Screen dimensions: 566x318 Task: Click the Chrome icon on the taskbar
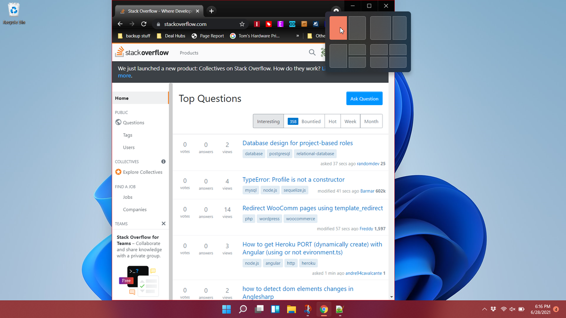(324, 310)
